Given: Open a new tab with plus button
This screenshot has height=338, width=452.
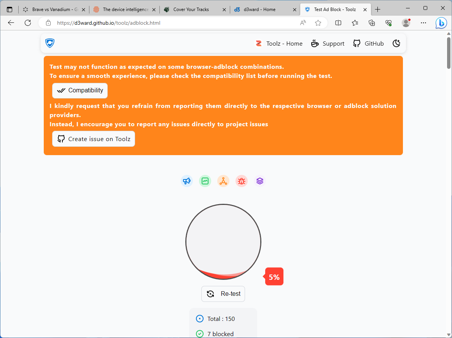Looking at the screenshot, I should coord(378,10).
